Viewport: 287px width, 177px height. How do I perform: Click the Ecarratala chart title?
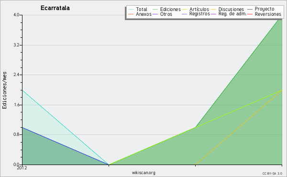tap(55, 8)
